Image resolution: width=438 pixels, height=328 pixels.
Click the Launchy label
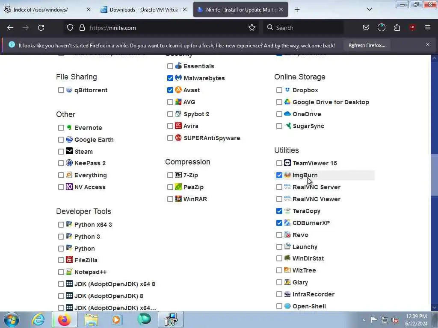tap(305, 247)
